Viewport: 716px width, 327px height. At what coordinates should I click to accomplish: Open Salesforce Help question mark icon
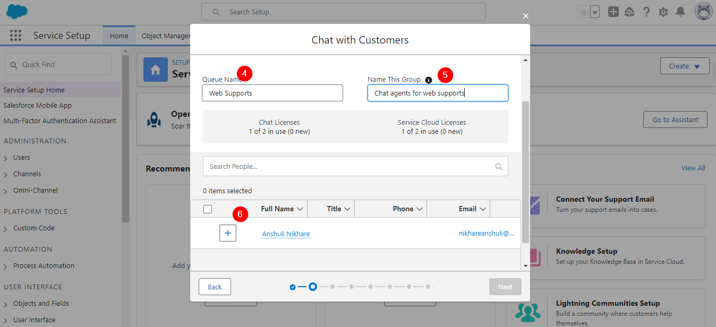click(646, 11)
